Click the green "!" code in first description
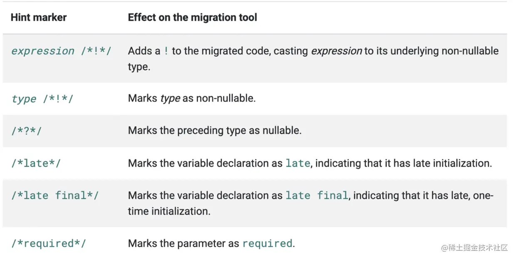Image resolution: width=516 pixels, height=260 pixels. [166, 51]
